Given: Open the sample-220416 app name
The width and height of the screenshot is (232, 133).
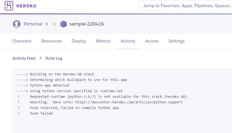Looking at the screenshot, I should point(87,24).
